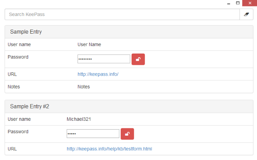This screenshot has height=160, width=257.
Task: Reveal the Sample Entry #2 password with unlock button
Action: coord(127,134)
